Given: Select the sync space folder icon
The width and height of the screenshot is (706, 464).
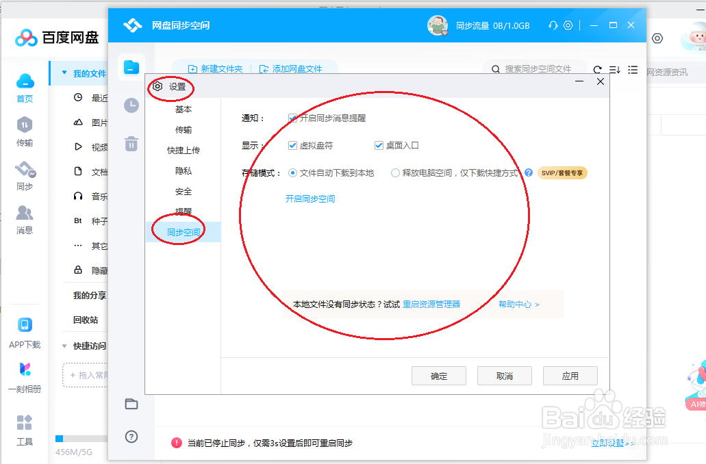Looking at the screenshot, I should [131, 67].
